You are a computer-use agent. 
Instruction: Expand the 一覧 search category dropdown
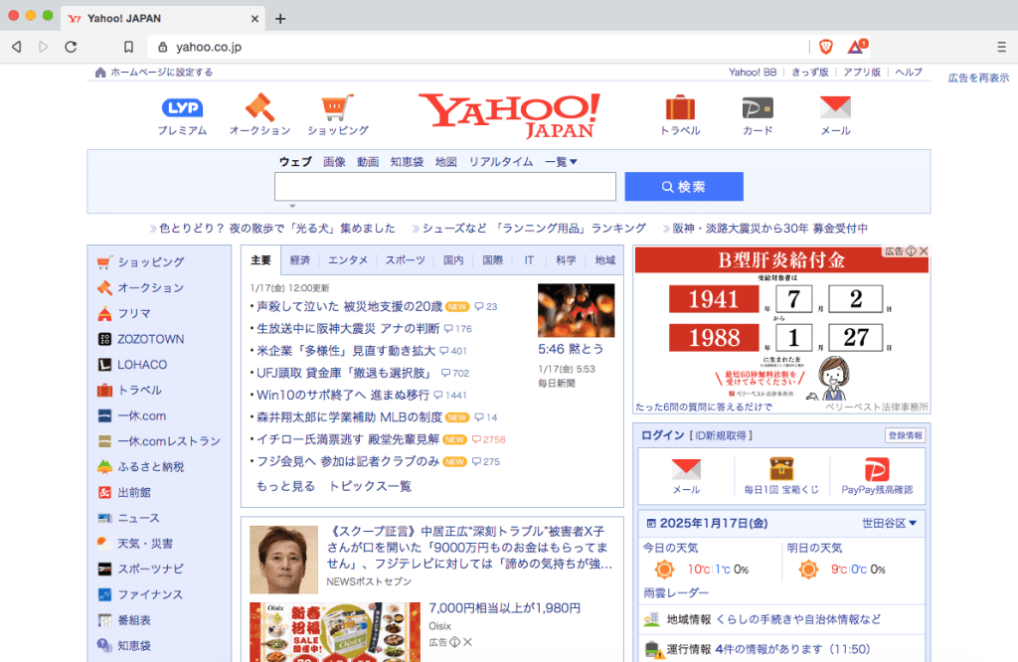pos(561,162)
